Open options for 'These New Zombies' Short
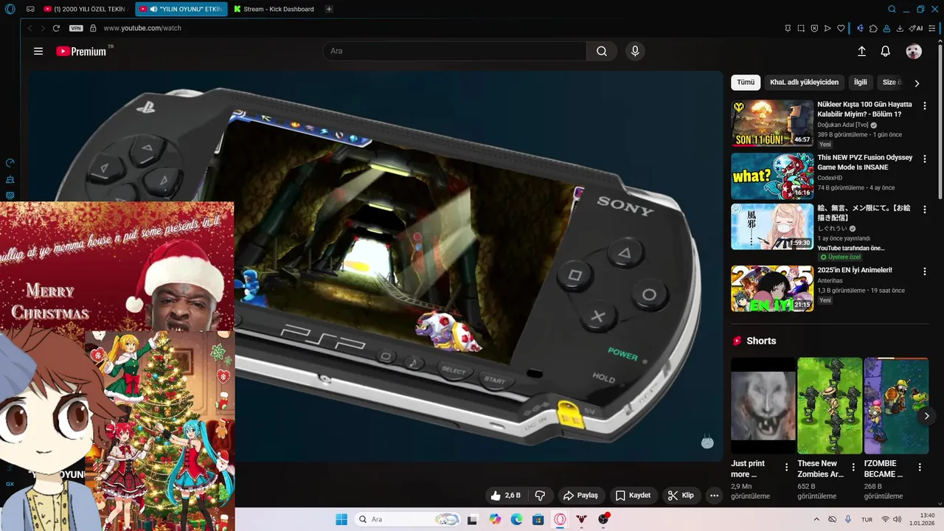 tap(853, 467)
